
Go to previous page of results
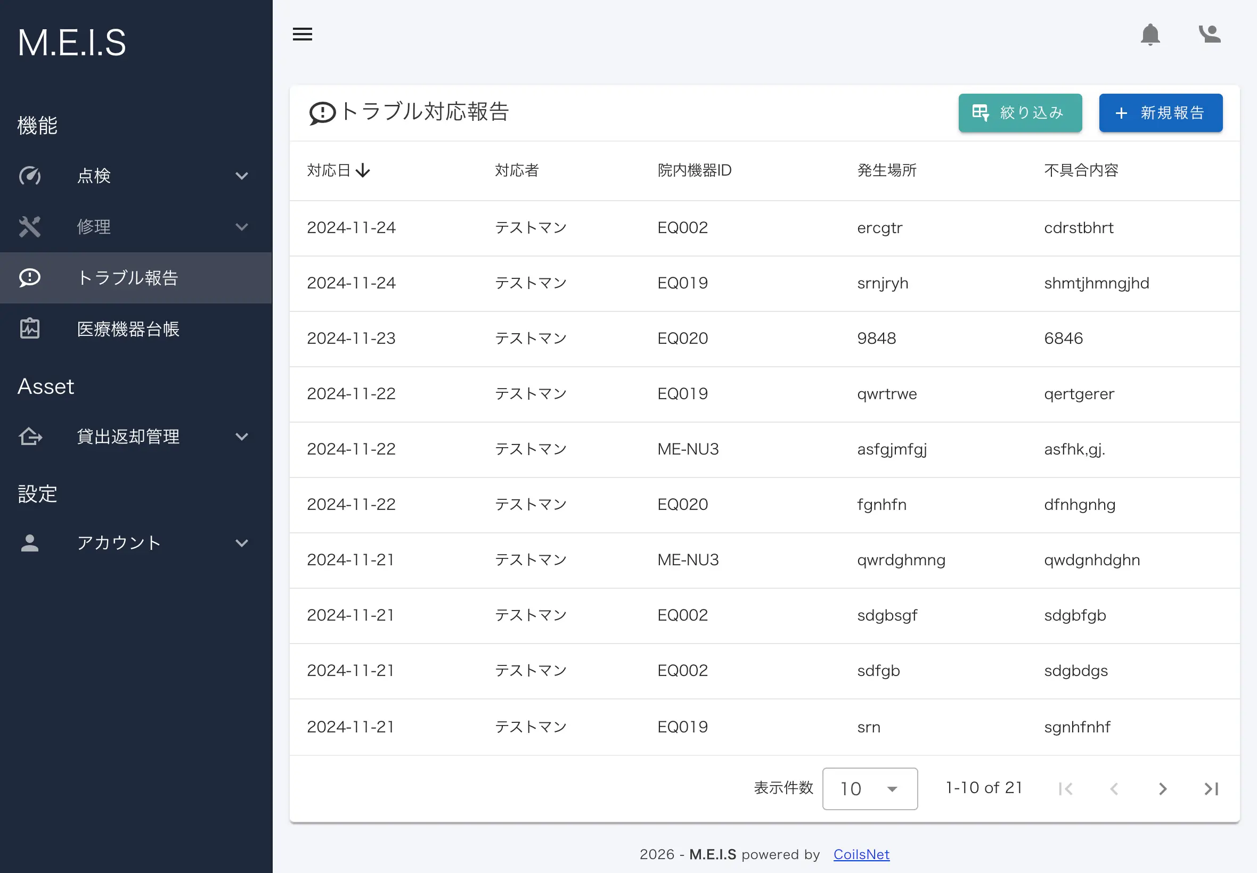point(1114,789)
